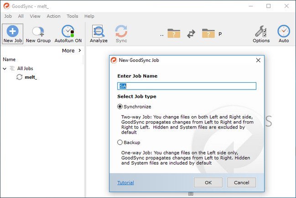
Task: Open the right folder selector icon
Action: click(208, 33)
